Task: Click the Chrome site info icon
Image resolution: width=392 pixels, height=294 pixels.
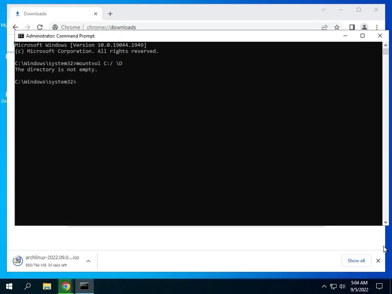Action: click(55, 27)
